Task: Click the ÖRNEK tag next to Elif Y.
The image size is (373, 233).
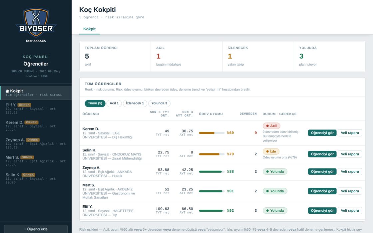Action: tap(24, 105)
